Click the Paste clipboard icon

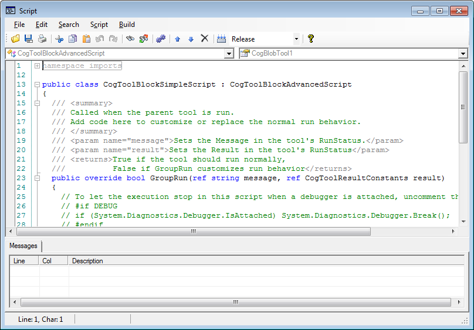(86, 39)
